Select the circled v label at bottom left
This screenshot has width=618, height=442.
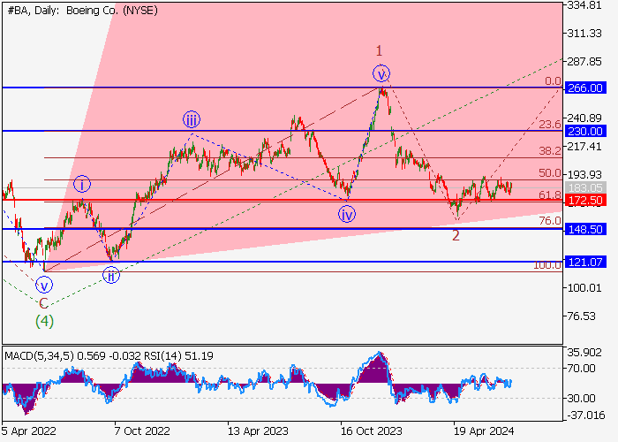pyautogui.click(x=44, y=285)
